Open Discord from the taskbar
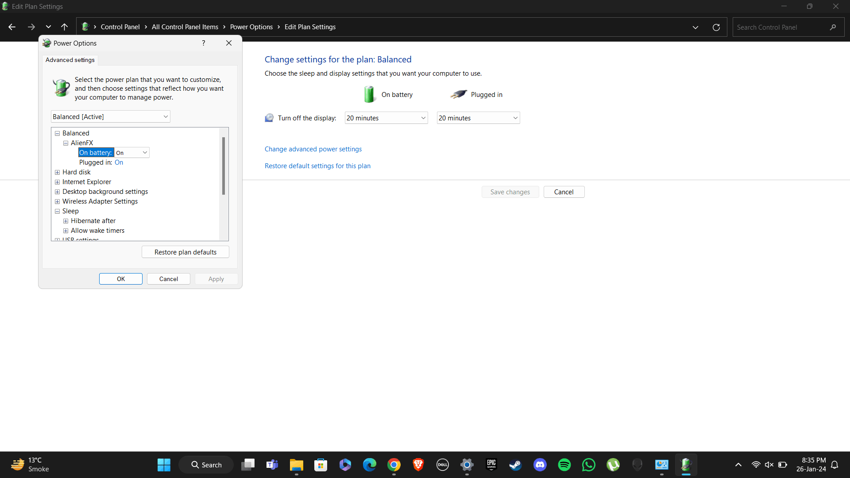The height and width of the screenshot is (478, 850). 540,465
